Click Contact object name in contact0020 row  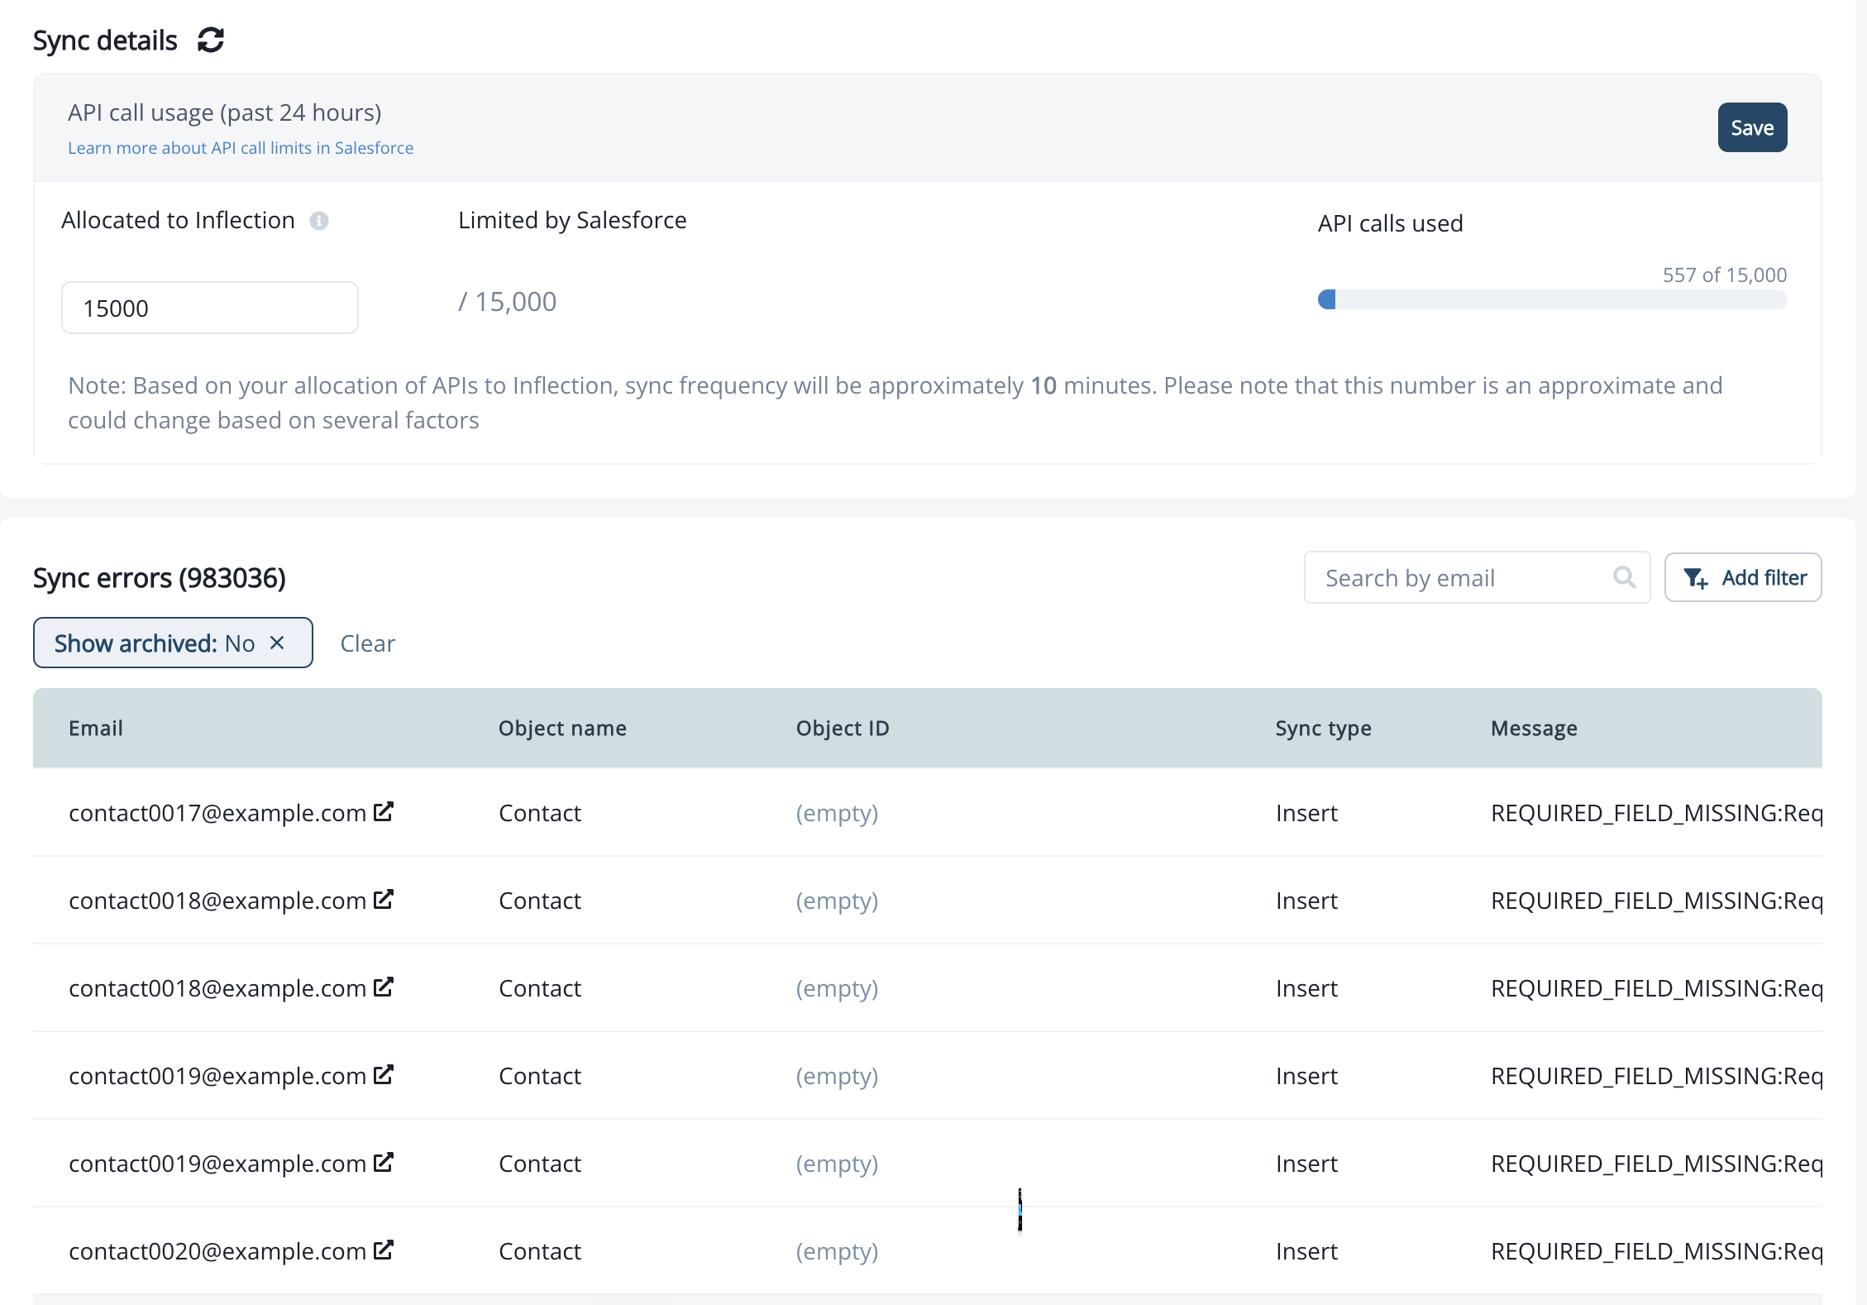tap(540, 1251)
